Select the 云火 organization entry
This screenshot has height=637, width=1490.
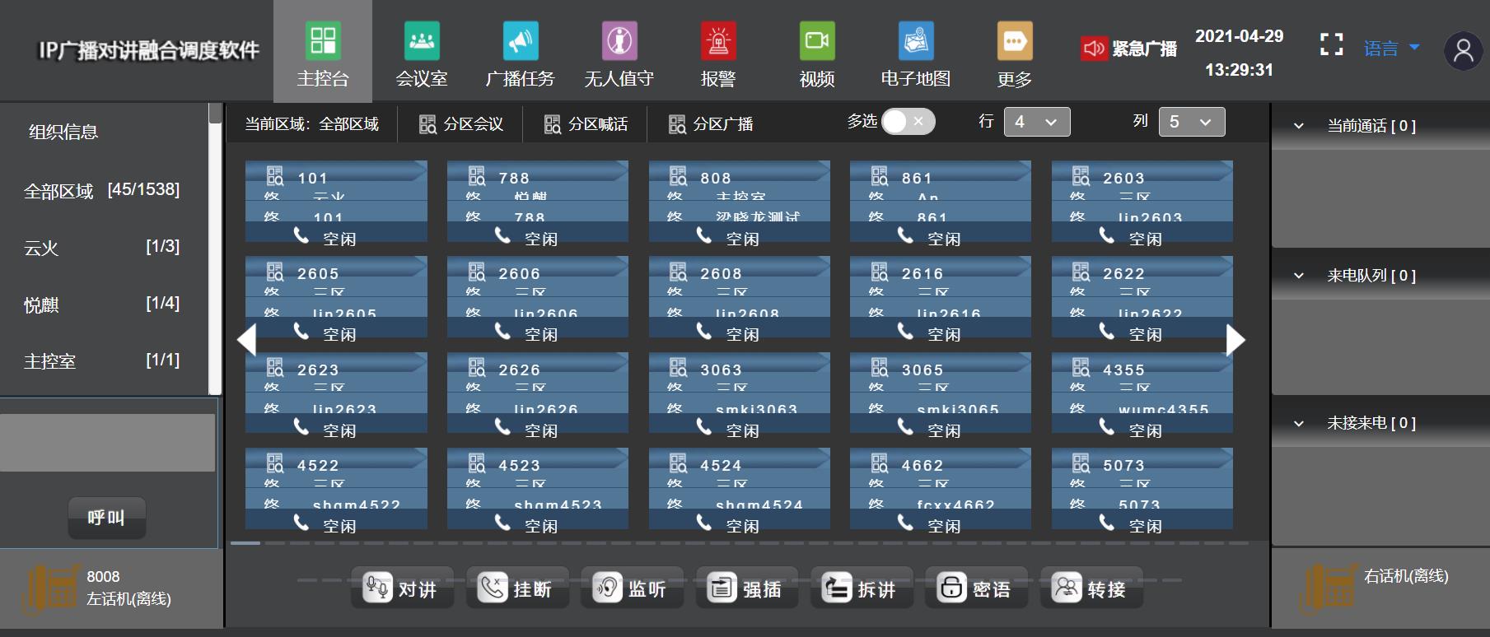pyautogui.click(x=102, y=248)
